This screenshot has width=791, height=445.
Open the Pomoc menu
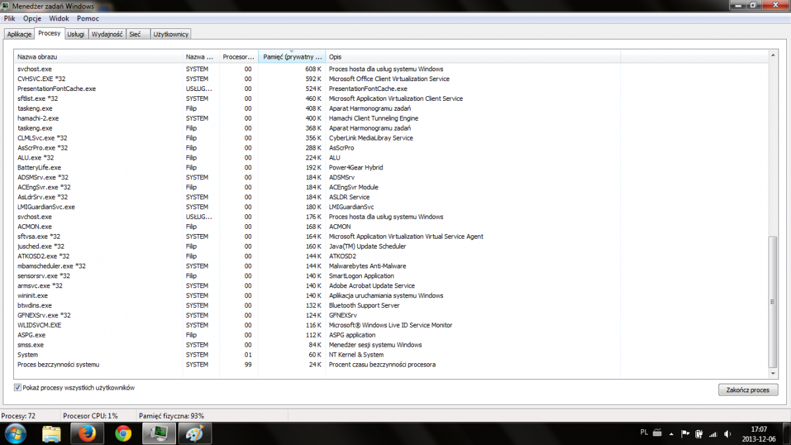coord(88,18)
